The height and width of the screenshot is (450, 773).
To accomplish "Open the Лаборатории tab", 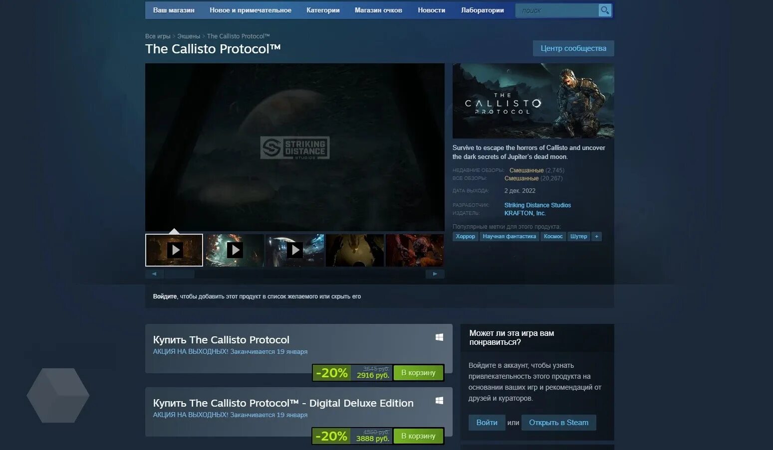I will (x=483, y=10).
